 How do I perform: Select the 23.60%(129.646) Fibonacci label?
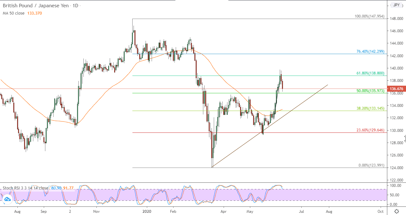pyautogui.click(x=370, y=130)
